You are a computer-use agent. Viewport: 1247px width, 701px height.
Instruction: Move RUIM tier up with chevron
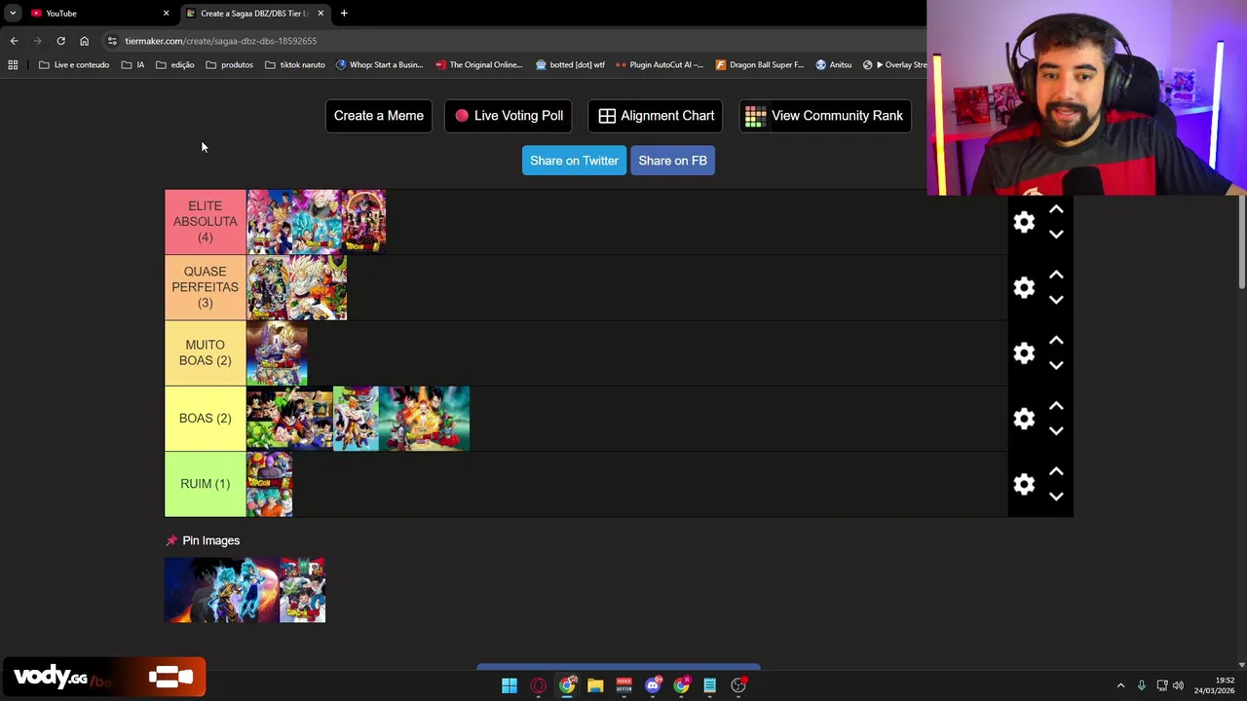[x=1056, y=471]
